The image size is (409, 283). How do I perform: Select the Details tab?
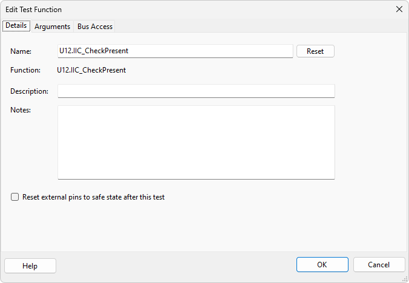(16, 26)
